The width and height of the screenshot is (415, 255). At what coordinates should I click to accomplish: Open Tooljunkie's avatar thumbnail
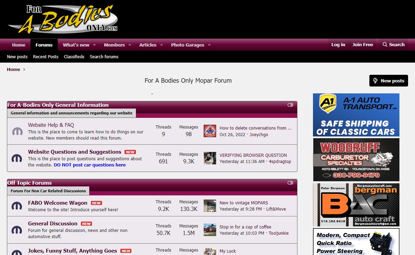tap(210, 230)
